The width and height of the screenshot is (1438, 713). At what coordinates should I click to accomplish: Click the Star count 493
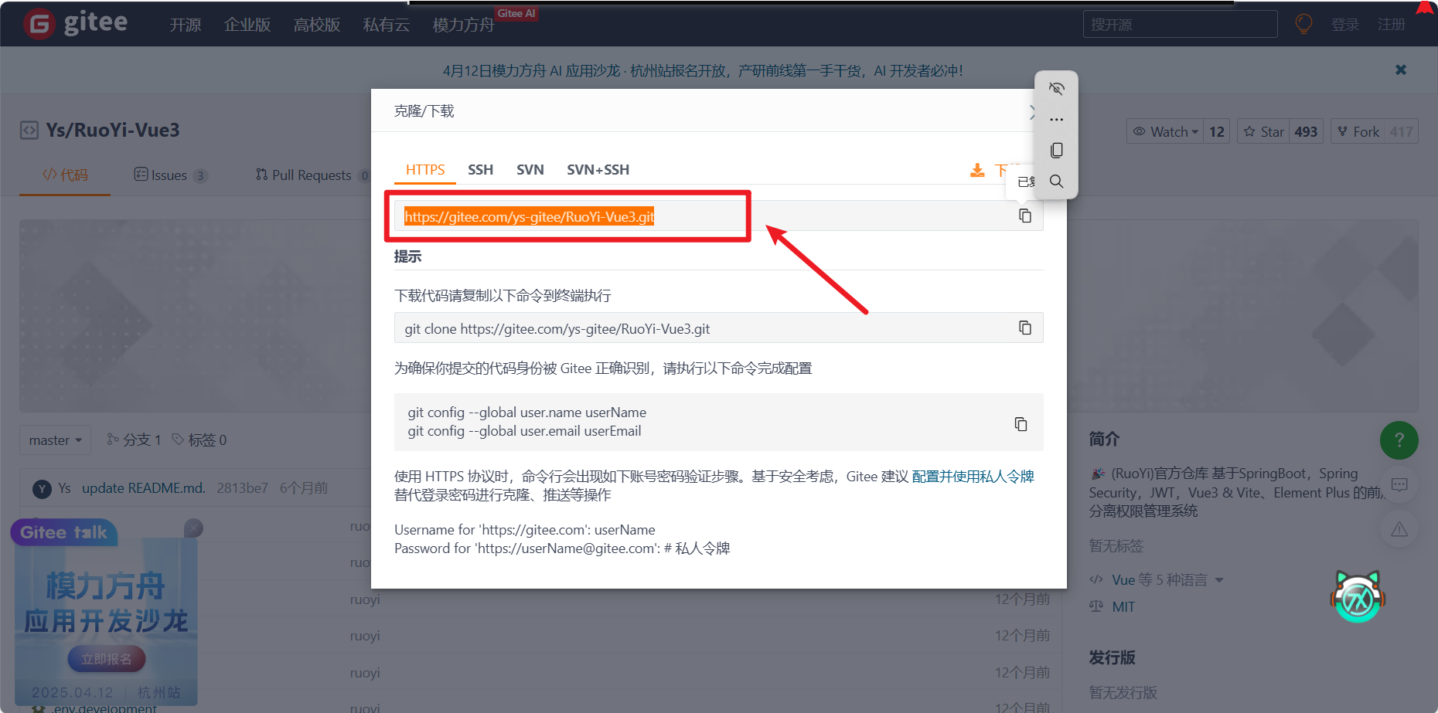point(1306,131)
